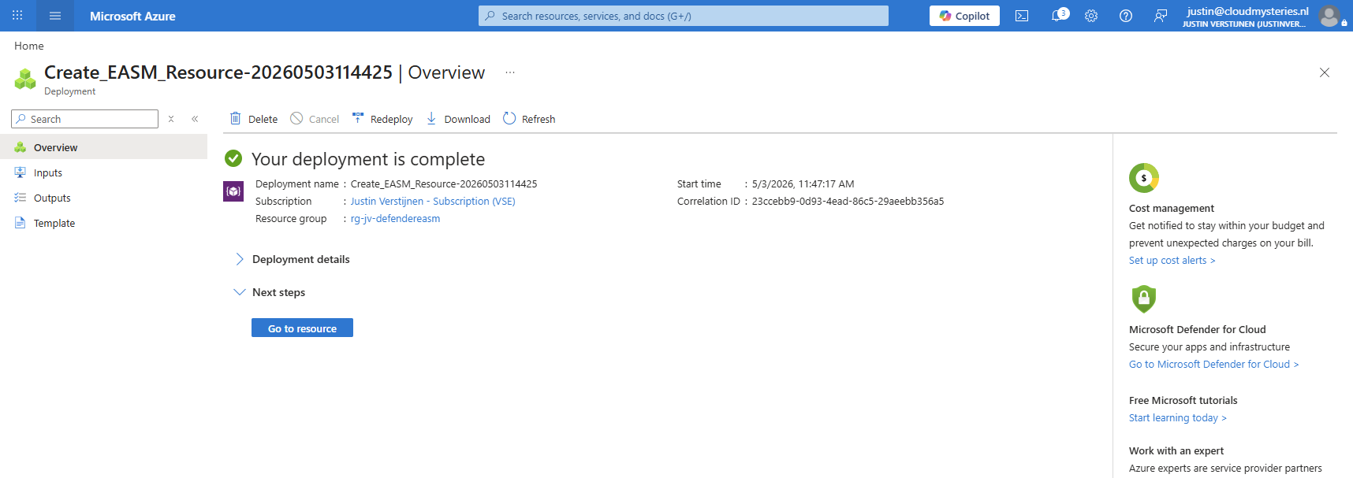Click the Redeploy toolbar button
This screenshot has height=478, width=1353.
[x=382, y=119]
